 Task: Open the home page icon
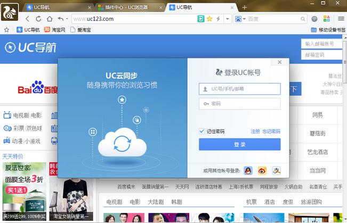50,19
